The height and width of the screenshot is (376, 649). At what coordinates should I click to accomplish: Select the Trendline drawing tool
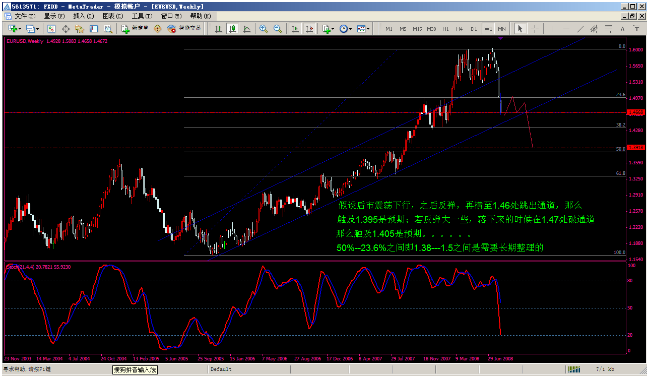pos(580,29)
